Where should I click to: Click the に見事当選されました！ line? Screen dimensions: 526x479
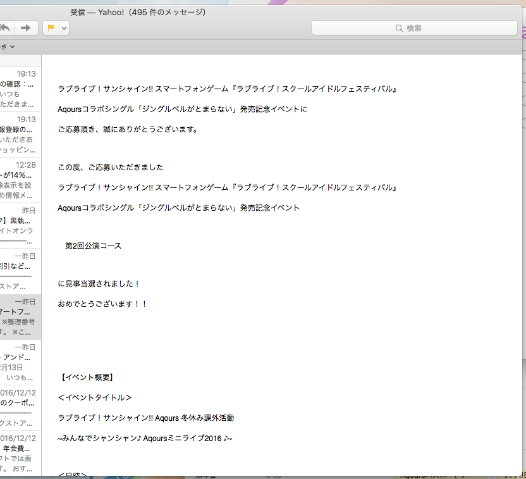(x=99, y=283)
